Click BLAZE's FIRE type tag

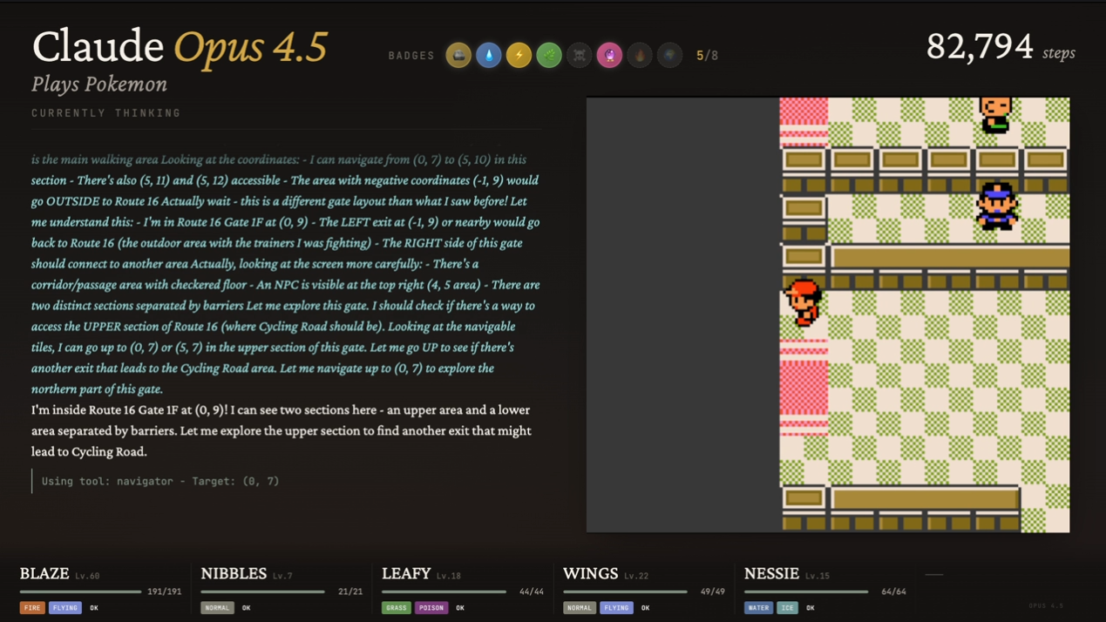(32, 607)
